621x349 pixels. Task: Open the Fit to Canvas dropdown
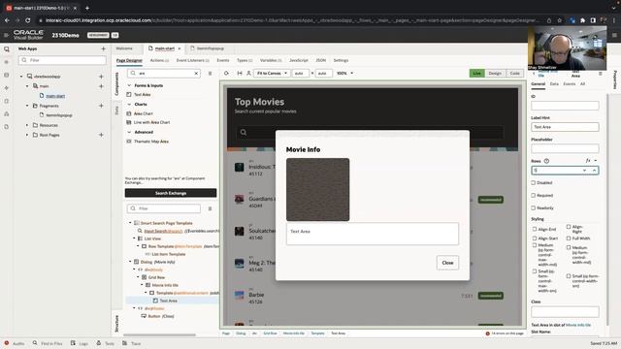coord(272,74)
